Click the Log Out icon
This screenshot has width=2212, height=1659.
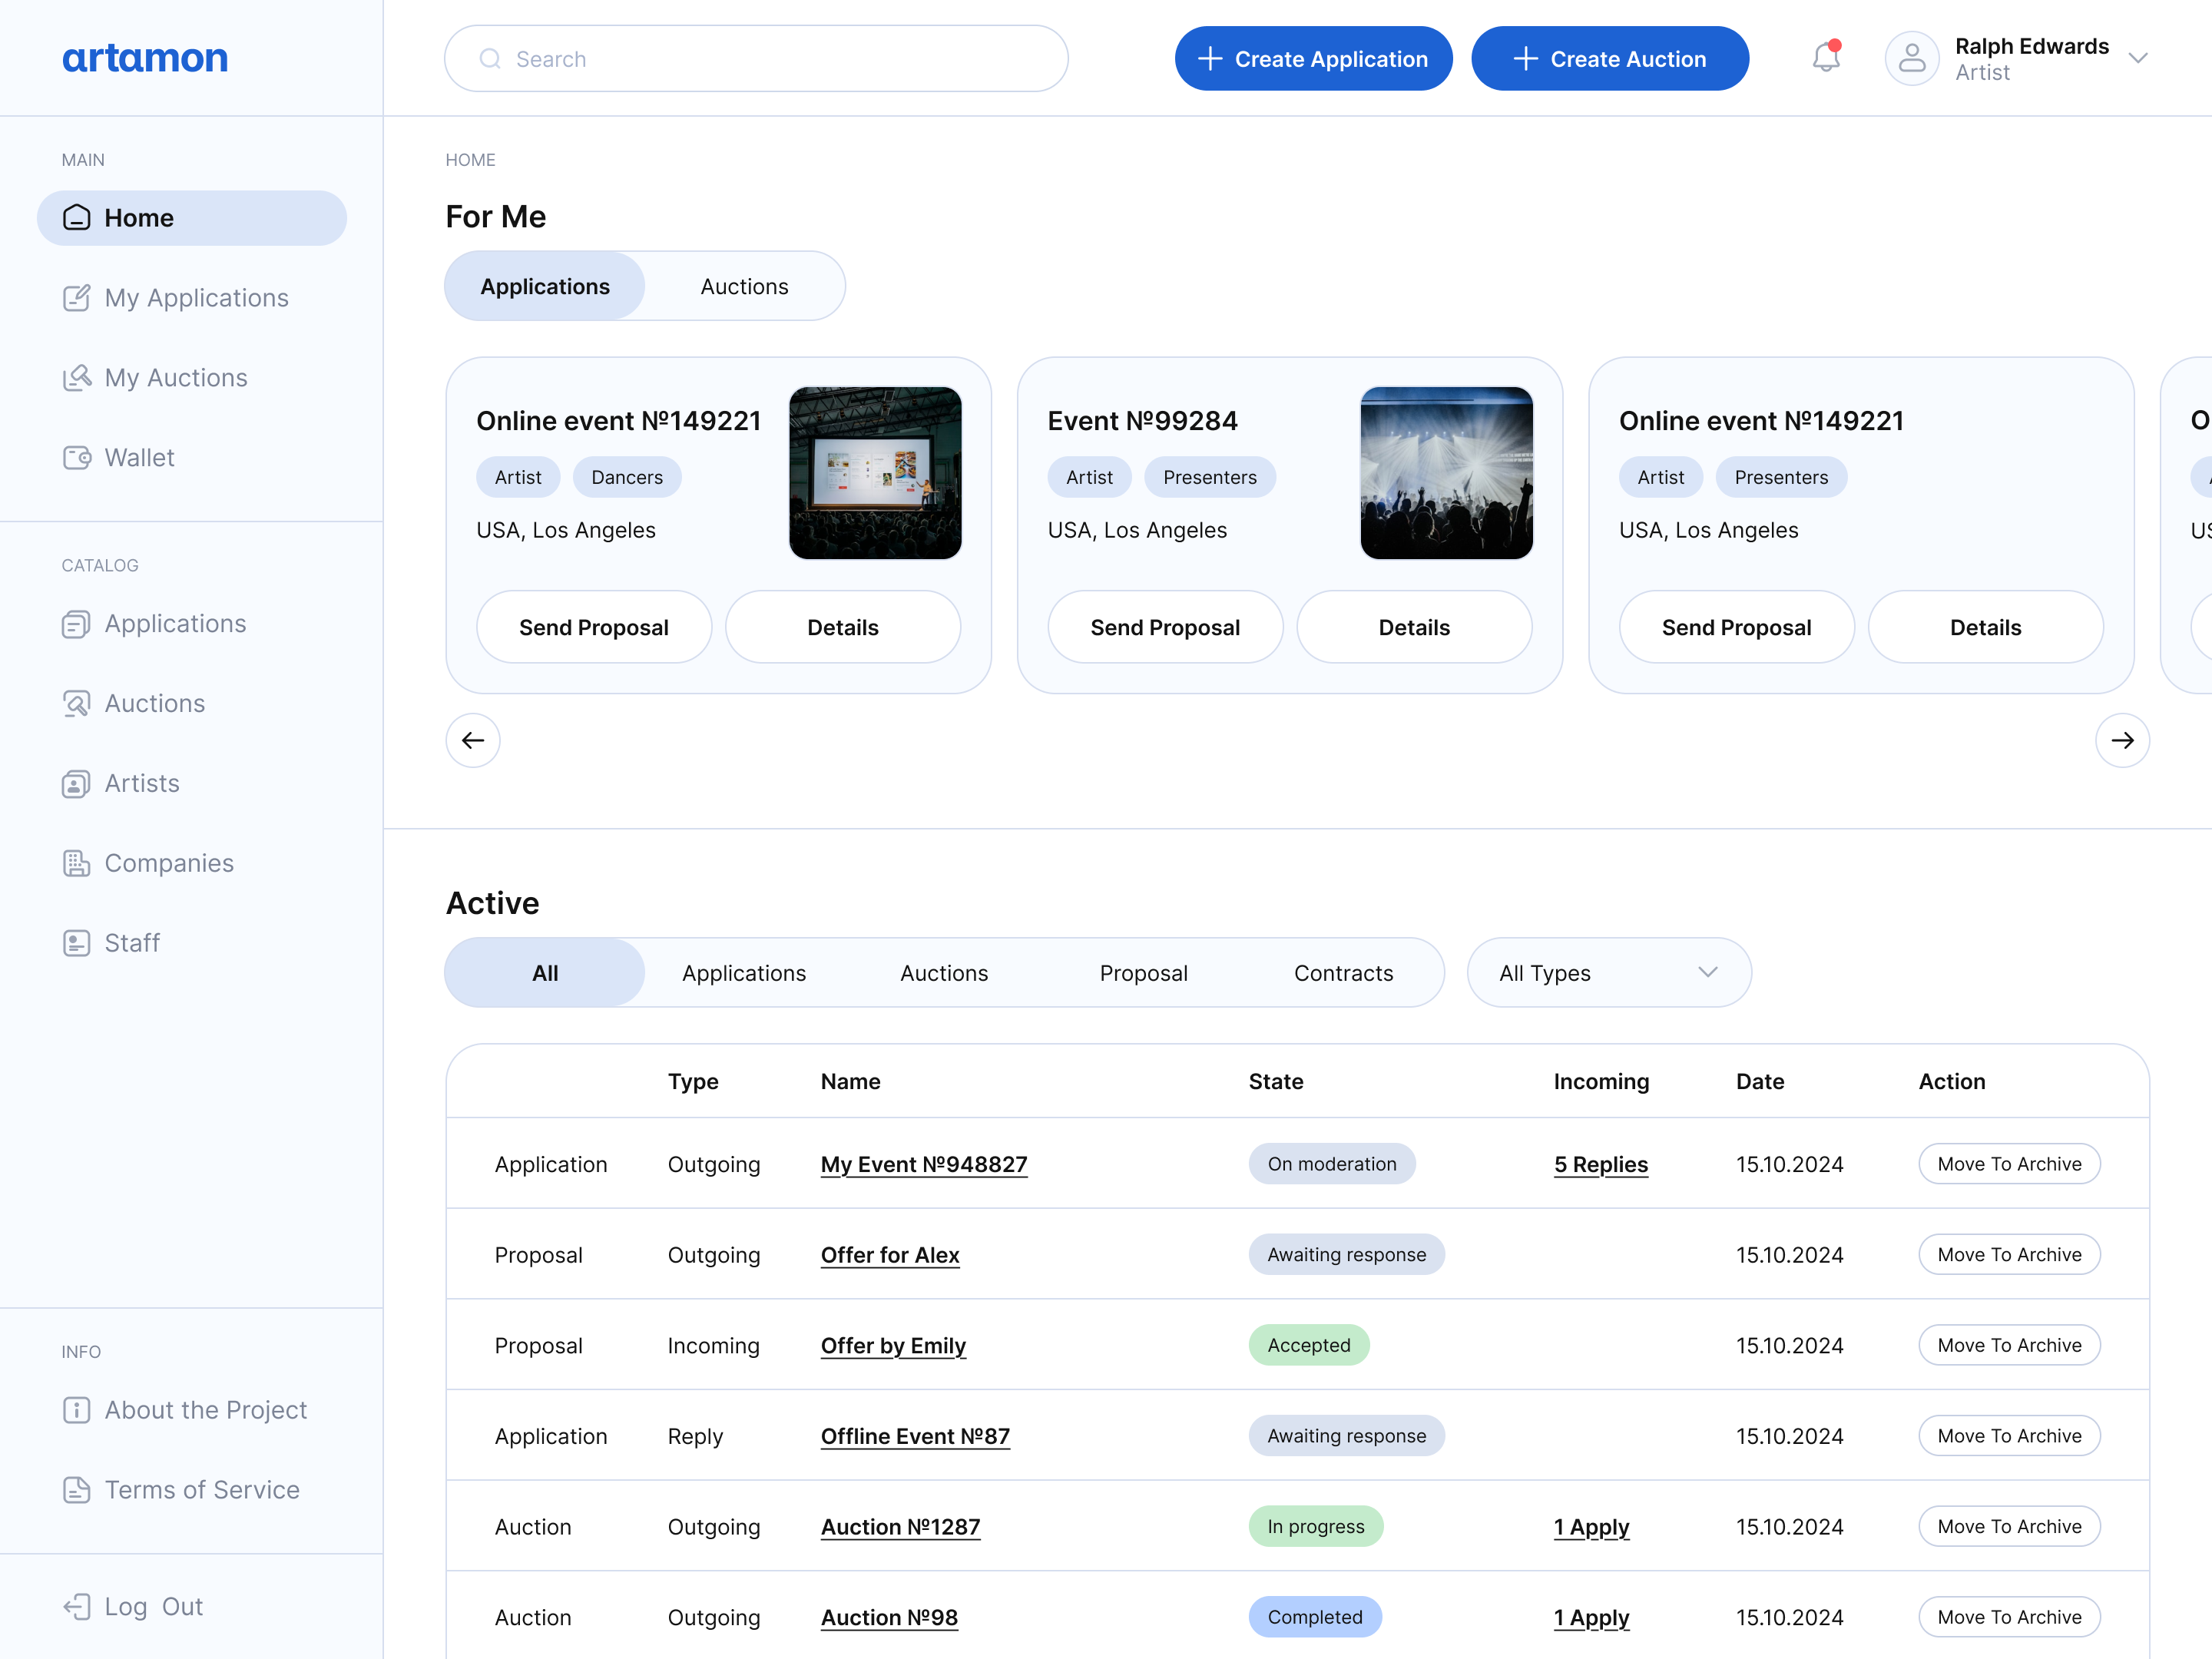click(77, 1606)
